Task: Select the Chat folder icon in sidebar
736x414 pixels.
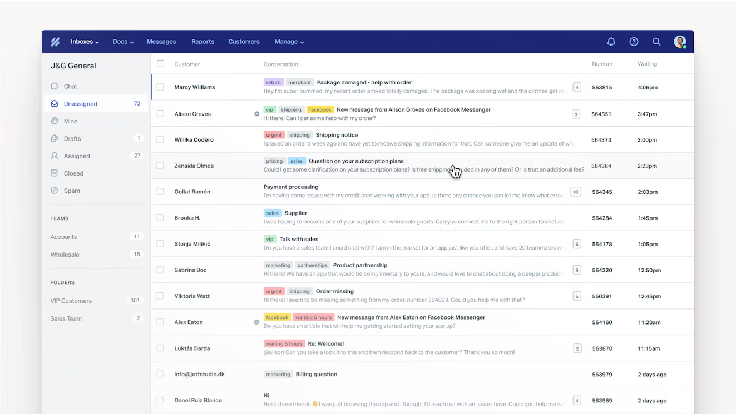Action: pyautogui.click(x=53, y=86)
